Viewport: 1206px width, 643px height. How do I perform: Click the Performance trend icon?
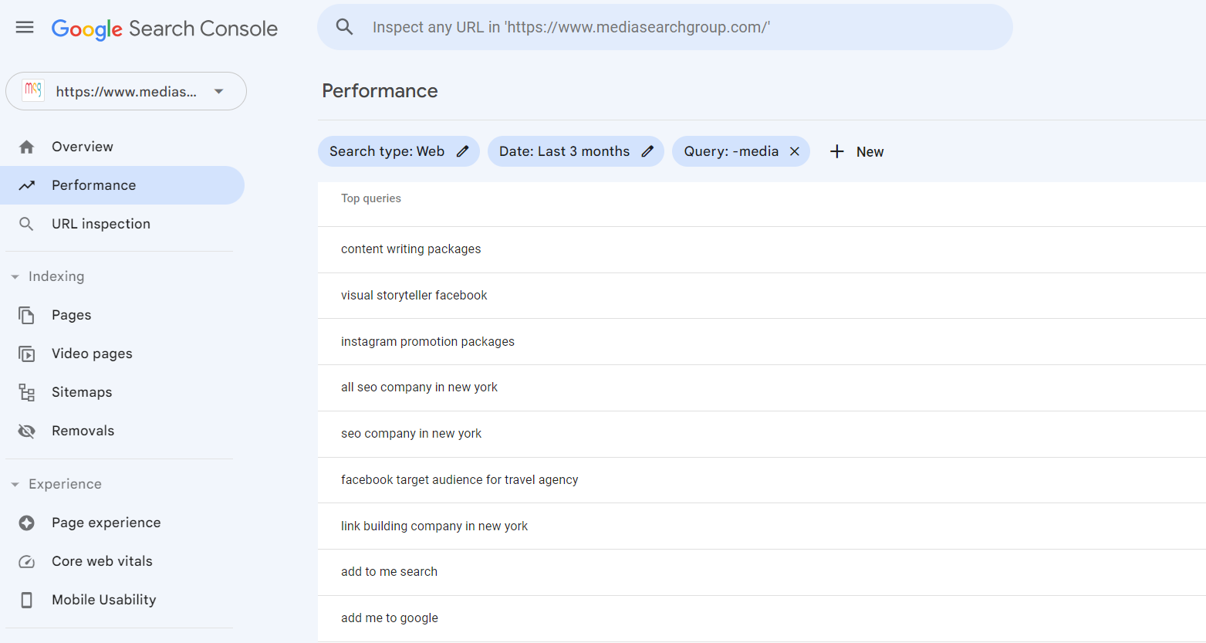(26, 185)
